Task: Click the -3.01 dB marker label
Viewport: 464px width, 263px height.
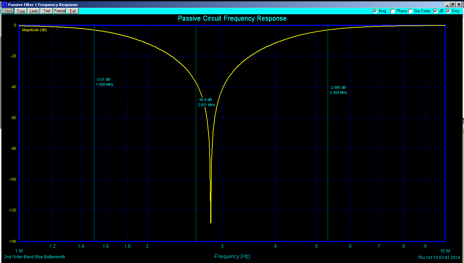Action: [x=103, y=79]
